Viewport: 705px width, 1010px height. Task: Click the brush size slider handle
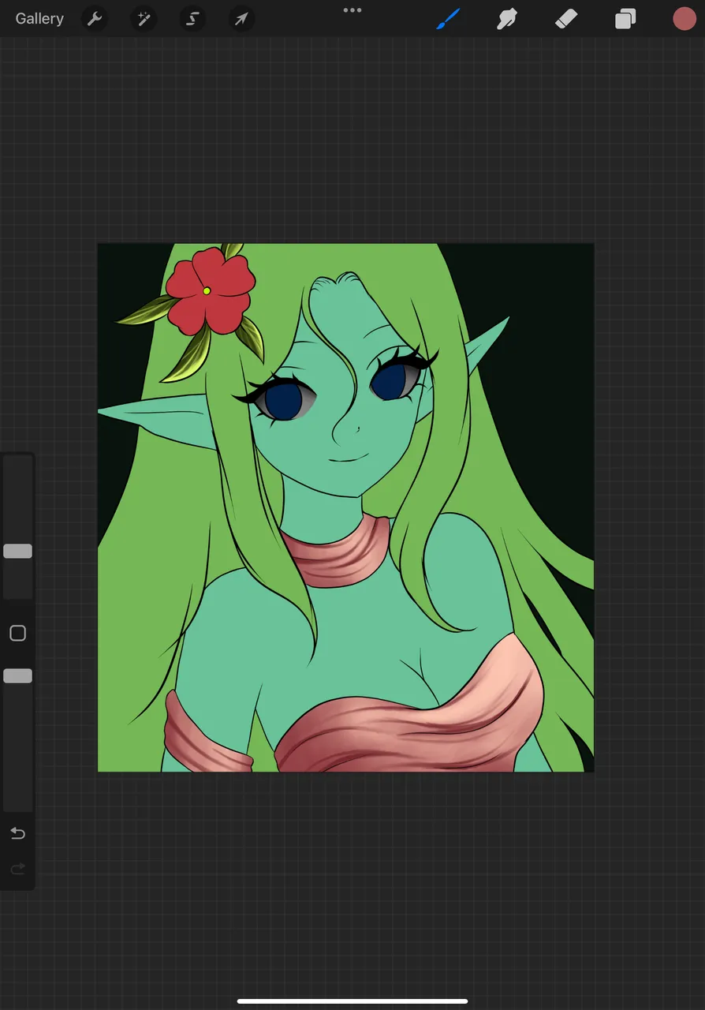pyautogui.click(x=17, y=551)
